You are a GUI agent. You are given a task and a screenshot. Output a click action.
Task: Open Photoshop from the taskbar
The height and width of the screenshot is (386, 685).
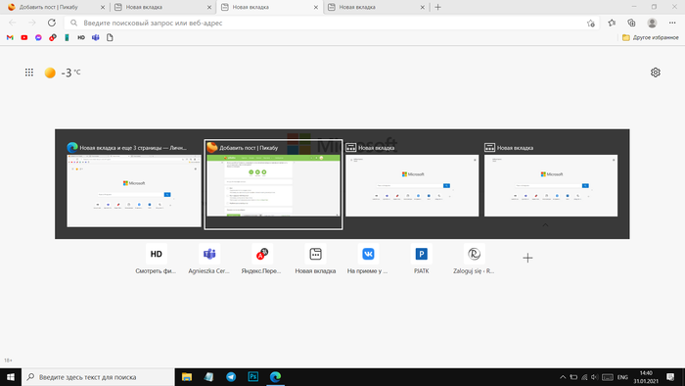pos(252,377)
